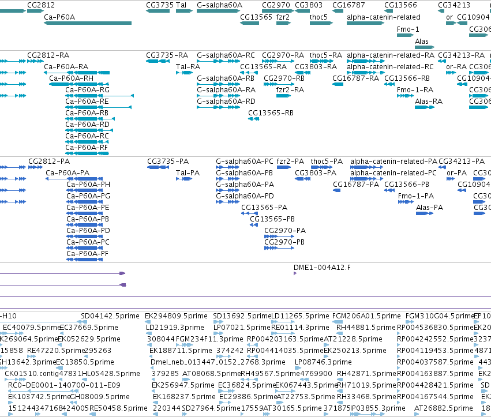The image size is (491, 417).
Task: Select transcript Ca-P60A-RA
Action: (77, 73)
